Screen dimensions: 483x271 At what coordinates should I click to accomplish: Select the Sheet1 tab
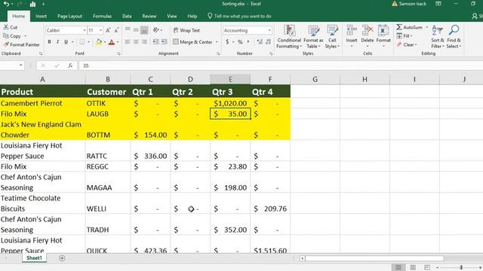[34, 258]
